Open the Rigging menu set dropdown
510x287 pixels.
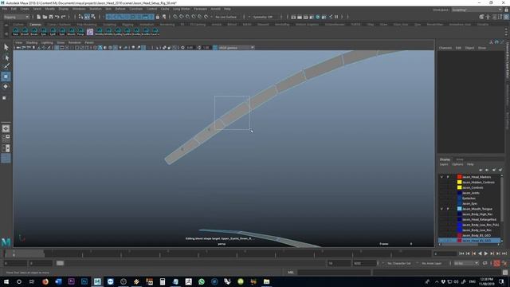point(16,17)
